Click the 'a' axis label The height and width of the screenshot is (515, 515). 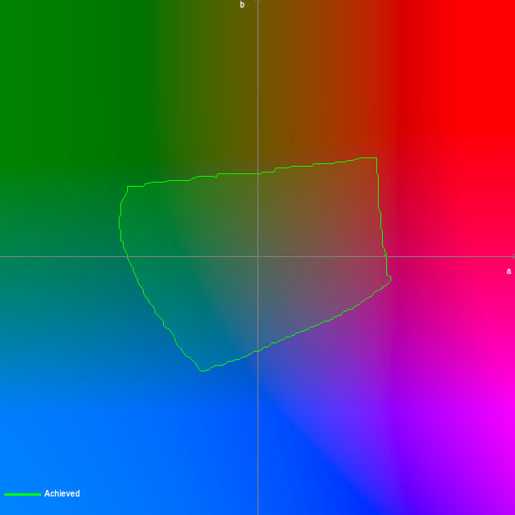click(x=509, y=271)
